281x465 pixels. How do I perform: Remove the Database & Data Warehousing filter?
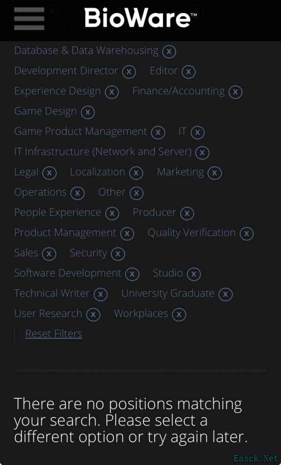click(x=169, y=51)
